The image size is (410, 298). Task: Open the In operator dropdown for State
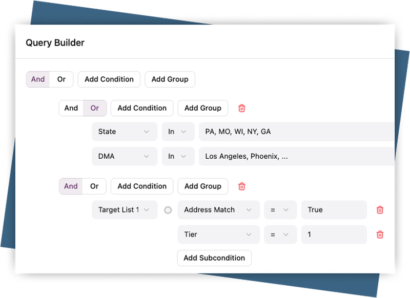coord(178,132)
